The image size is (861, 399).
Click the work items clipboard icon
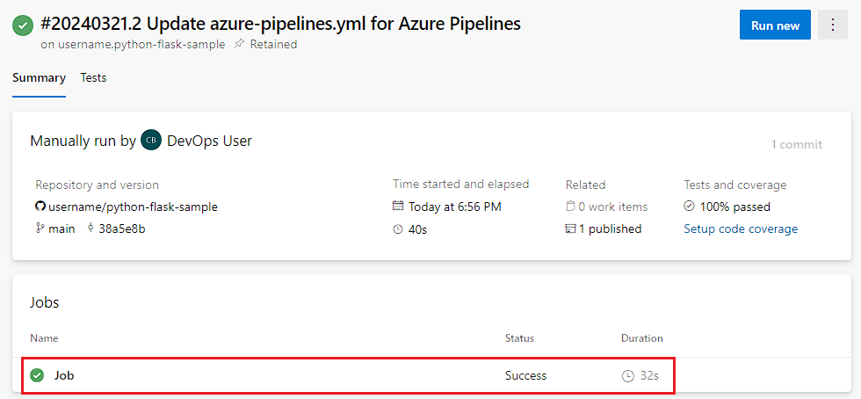click(570, 207)
